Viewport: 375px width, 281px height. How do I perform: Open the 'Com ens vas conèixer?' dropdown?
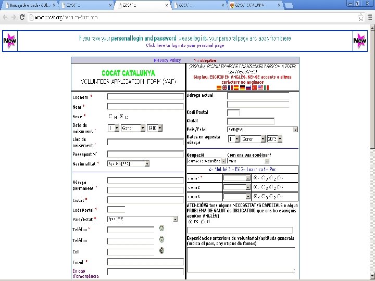[x=248, y=161]
